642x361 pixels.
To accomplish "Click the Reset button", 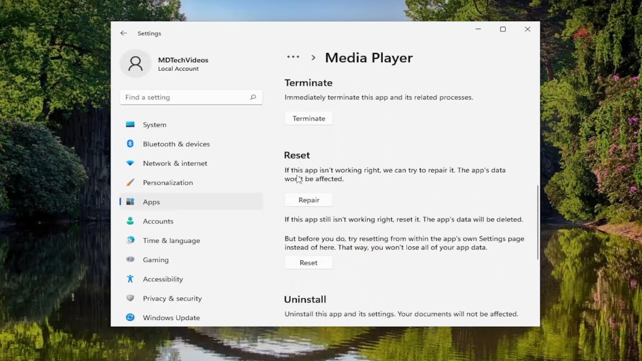I will tap(308, 263).
